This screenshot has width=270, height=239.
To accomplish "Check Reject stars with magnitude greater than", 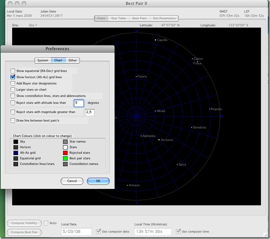I will pyautogui.click(x=13, y=112).
